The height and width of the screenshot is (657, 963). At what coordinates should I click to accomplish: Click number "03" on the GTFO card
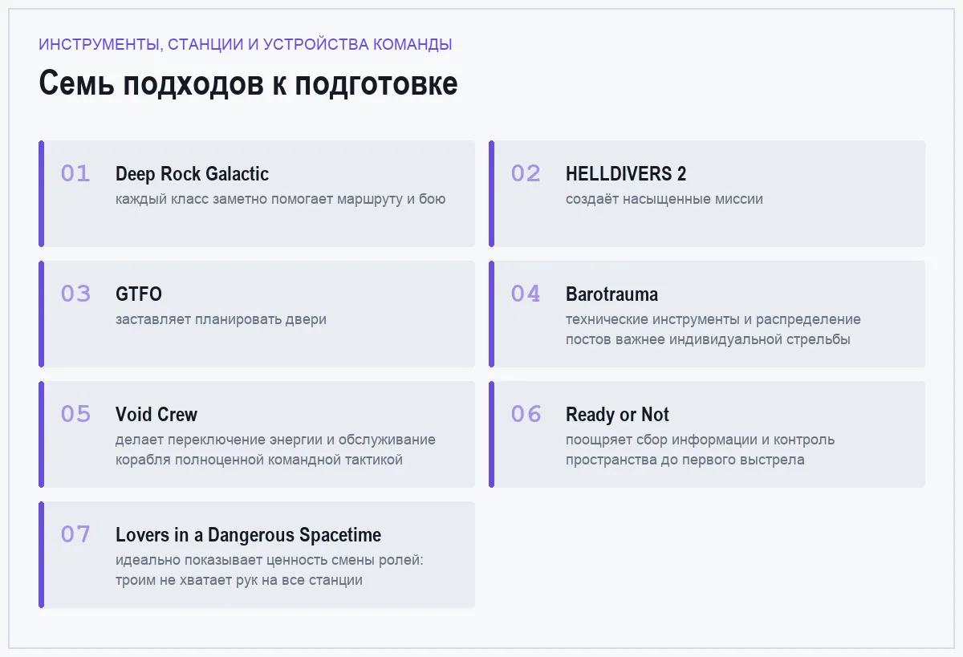75,294
